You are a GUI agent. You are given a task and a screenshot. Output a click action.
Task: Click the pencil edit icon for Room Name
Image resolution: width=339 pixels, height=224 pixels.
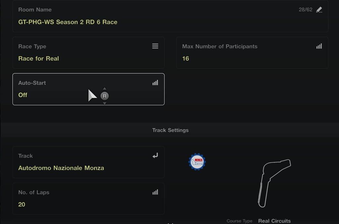point(319,10)
